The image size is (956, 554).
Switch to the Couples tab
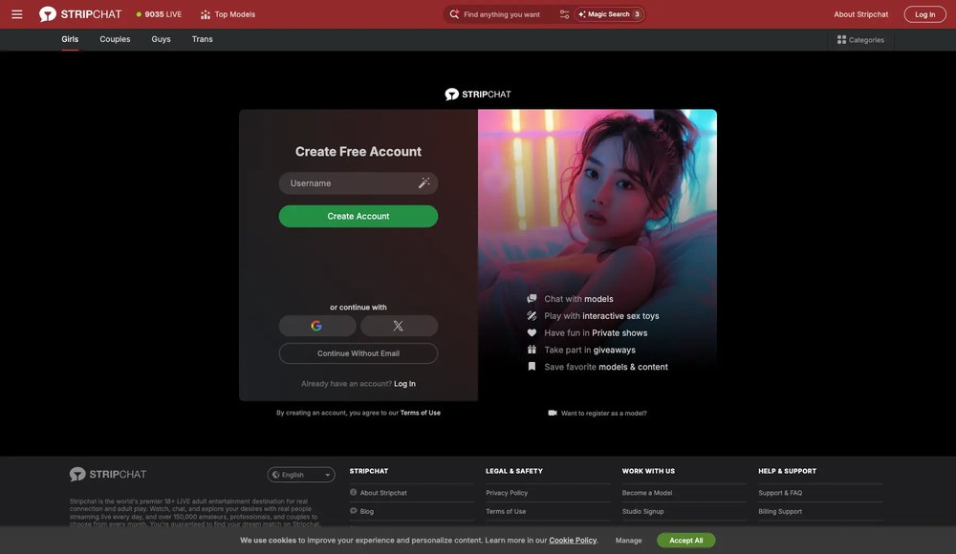[x=116, y=39]
